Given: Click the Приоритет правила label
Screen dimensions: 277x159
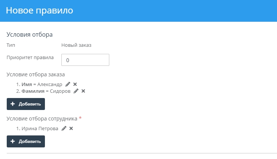Looking at the screenshot, I should point(30,58).
